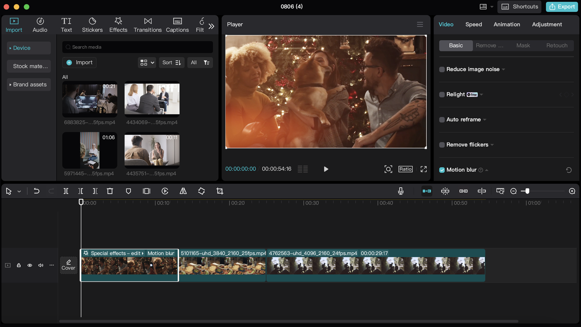
Task: Click the microphone record voiceover icon
Action: (x=401, y=191)
